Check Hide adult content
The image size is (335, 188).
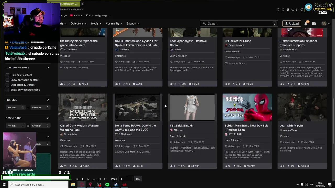[x=8, y=75]
